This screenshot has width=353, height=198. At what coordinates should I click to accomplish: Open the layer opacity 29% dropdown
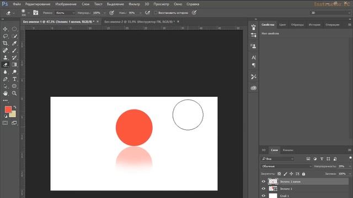350,166
